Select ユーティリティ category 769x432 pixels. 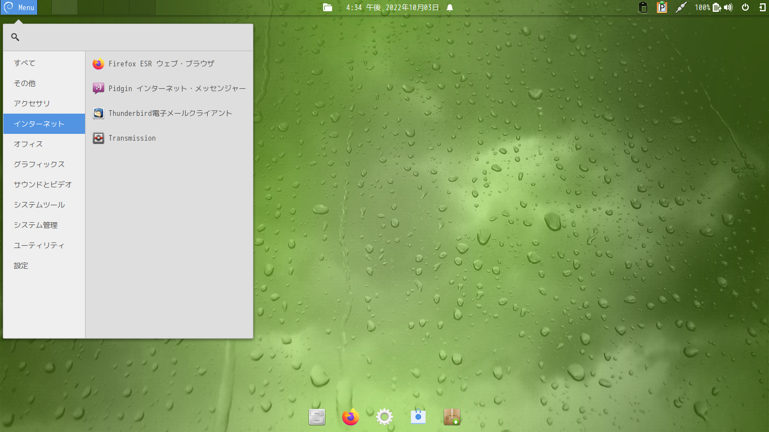click(44, 245)
